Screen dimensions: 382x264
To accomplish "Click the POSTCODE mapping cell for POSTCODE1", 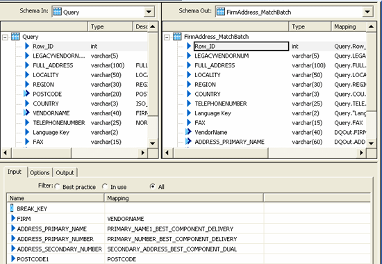I will pos(184,259).
